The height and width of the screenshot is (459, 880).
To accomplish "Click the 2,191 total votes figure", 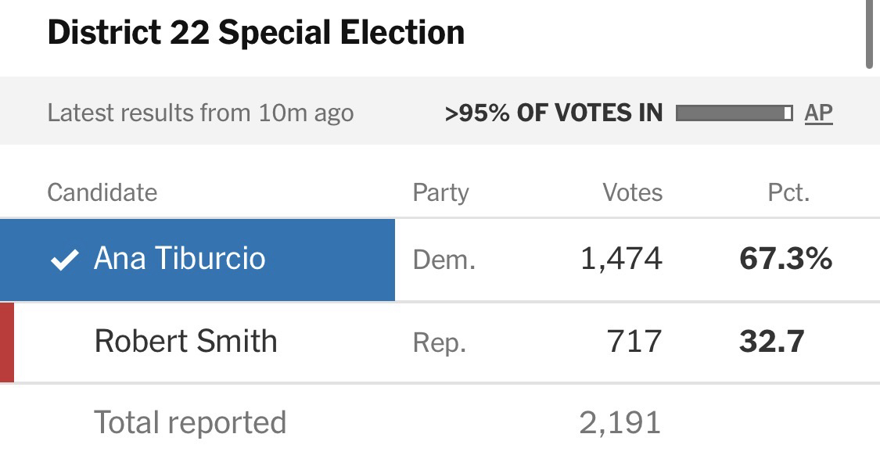I will [x=620, y=423].
